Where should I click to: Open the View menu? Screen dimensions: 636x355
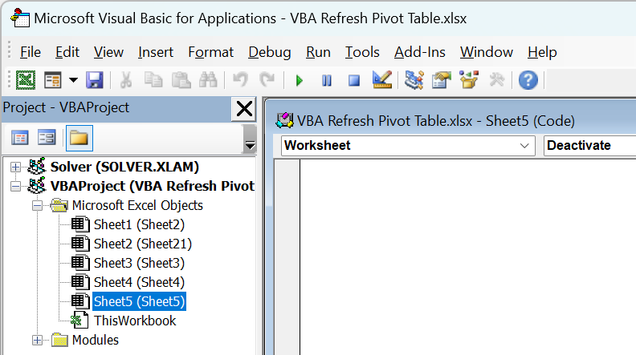(x=108, y=52)
